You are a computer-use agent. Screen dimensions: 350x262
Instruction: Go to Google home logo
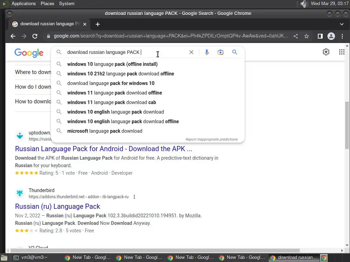tap(29, 53)
